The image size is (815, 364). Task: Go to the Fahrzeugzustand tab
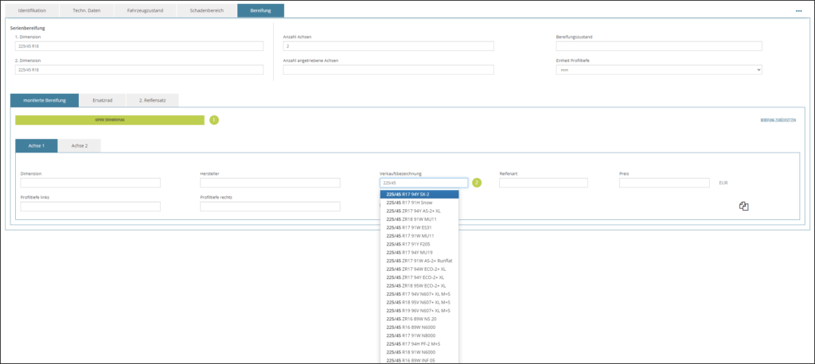(144, 11)
